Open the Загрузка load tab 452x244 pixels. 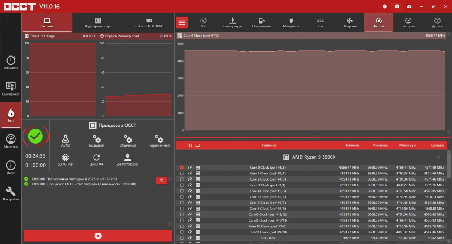[x=408, y=22]
